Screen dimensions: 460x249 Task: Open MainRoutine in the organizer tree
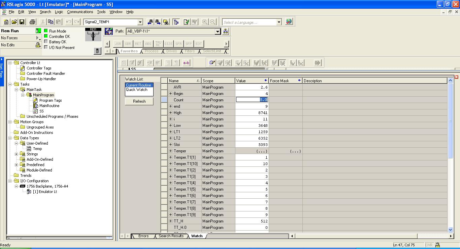(x=49, y=106)
